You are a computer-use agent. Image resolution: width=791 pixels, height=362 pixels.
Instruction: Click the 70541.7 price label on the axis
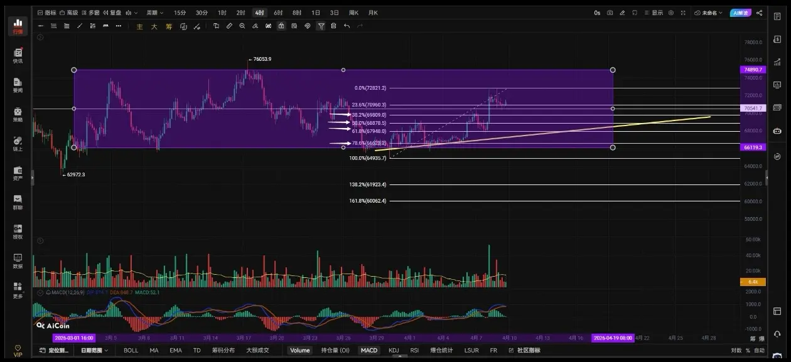(753, 108)
